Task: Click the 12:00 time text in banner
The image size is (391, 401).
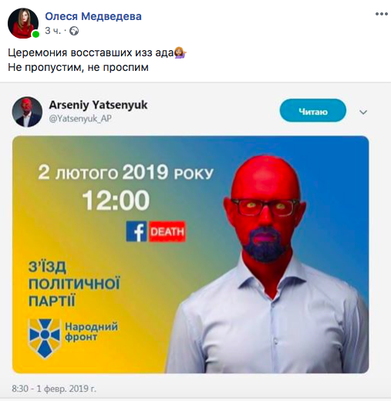Action: [x=116, y=200]
